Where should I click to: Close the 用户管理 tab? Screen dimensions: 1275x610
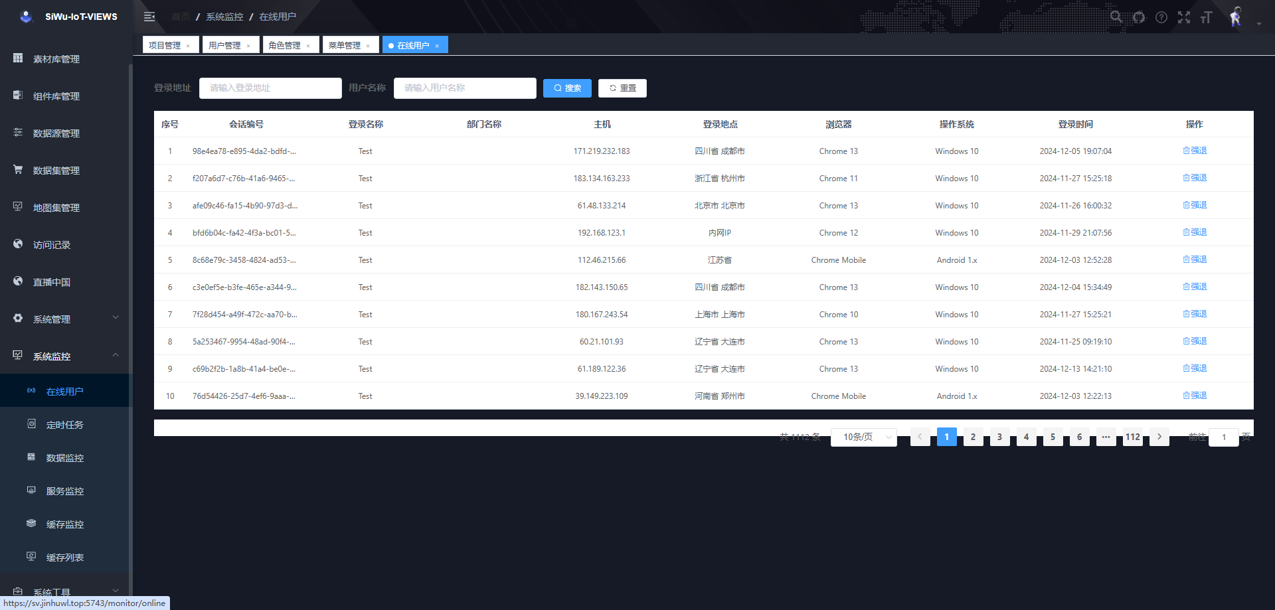pyautogui.click(x=248, y=46)
